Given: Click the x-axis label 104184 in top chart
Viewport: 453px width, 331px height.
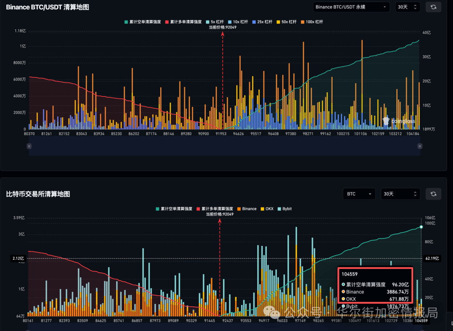Looking at the screenshot, I should [413, 134].
